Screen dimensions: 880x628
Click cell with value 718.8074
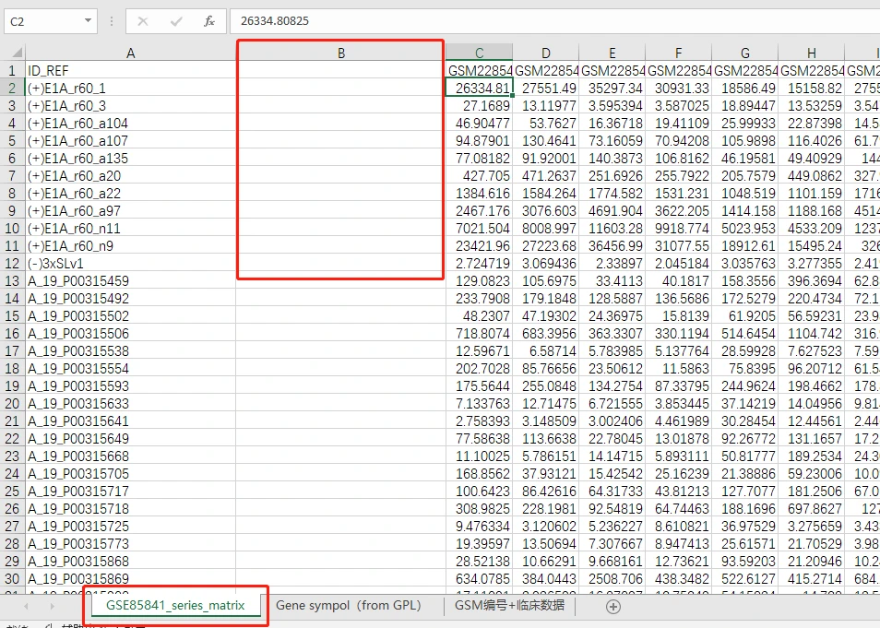pos(480,333)
